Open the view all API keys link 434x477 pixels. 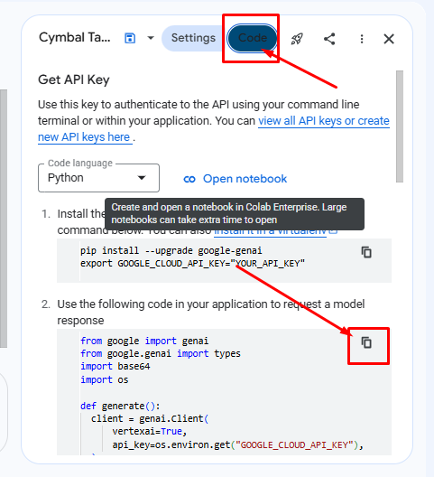tap(324, 121)
